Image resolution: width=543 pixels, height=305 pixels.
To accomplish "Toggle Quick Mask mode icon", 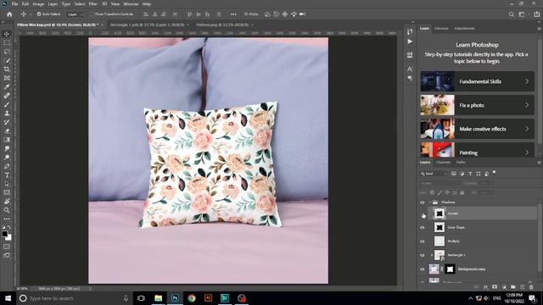I will [7, 247].
